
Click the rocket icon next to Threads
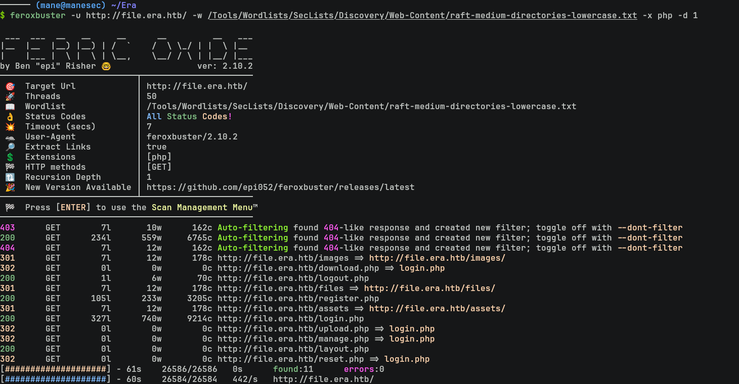tap(10, 97)
